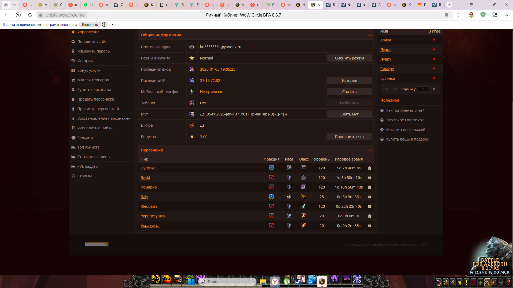Click the taskbar Поиск search box
Image resolution: width=513 pixels, height=288 pixels.
(227, 282)
